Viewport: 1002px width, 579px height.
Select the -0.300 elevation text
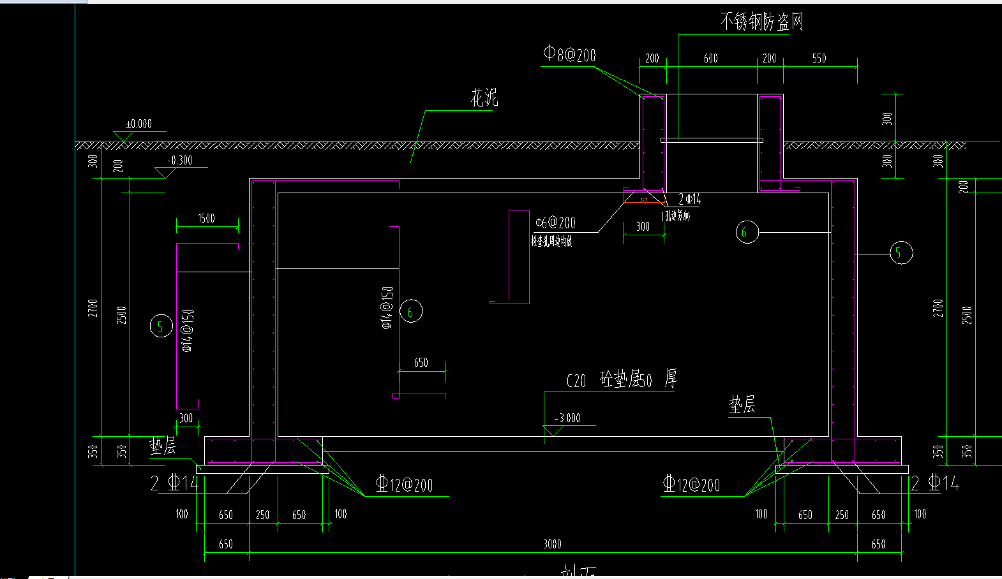click(x=179, y=160)
